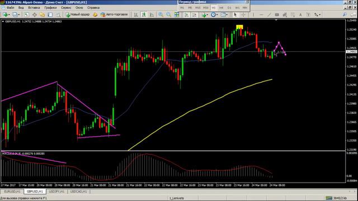358x201 pixels.
Task: Show the Market Watch window icon
Action: [26, 15]
